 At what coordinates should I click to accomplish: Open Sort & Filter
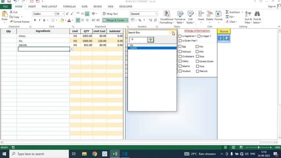coord(248,17)
